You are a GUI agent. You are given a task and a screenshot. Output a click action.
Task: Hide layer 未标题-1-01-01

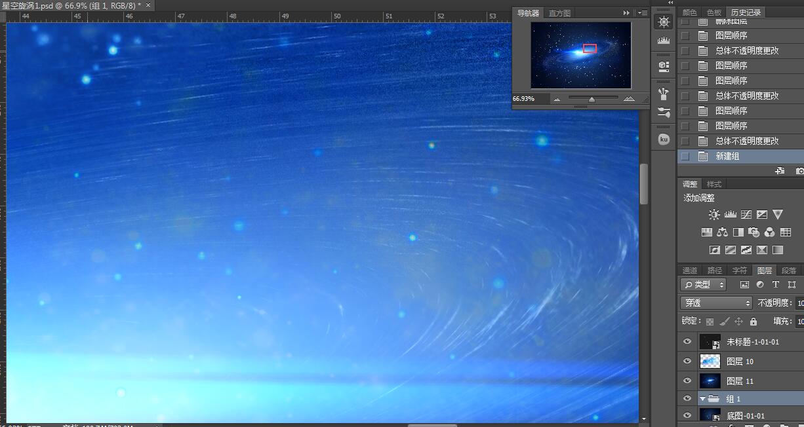(x=687, y=341)
